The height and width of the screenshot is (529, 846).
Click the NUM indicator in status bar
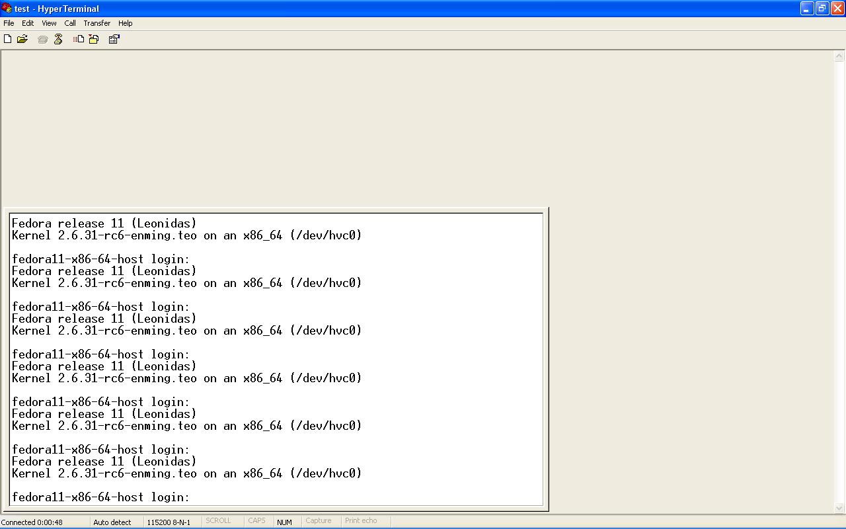tap(284, 522)
